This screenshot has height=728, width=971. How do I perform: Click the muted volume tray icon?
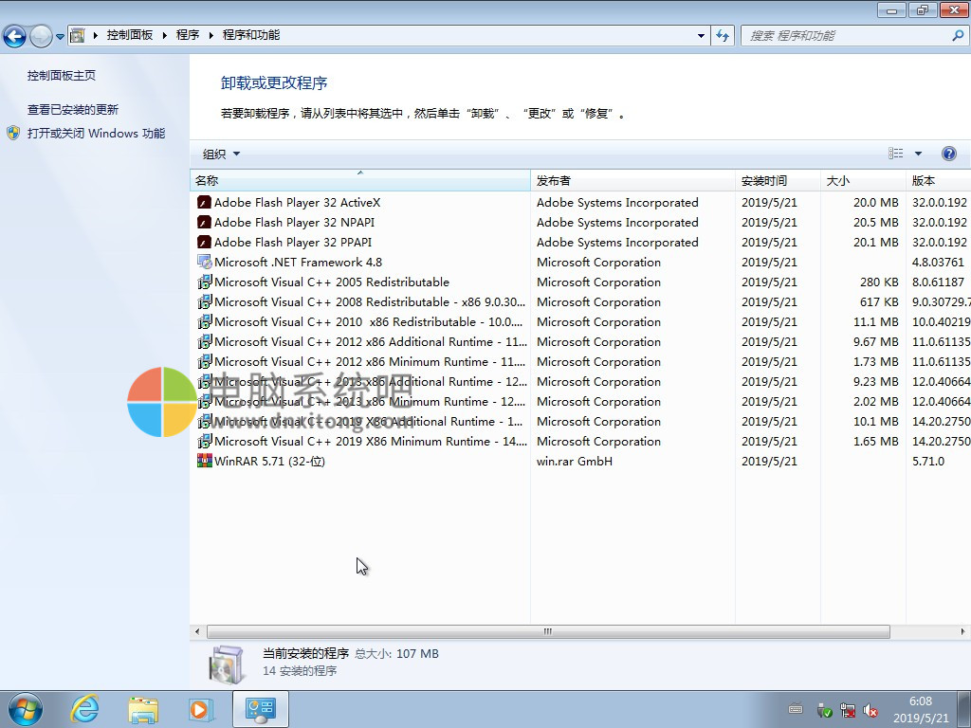(x=870, y=711)
